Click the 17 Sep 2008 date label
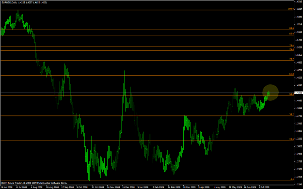 (68, 187)
